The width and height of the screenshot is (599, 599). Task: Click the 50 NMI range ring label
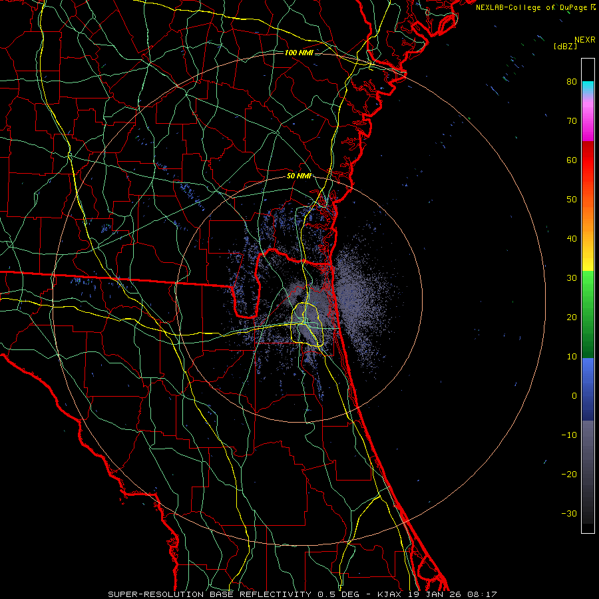pyautogui.click(x=299, y=176)
